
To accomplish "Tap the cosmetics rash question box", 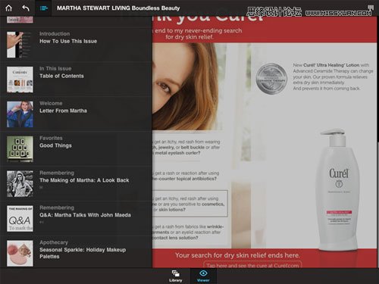I will (x=190, y=204).
